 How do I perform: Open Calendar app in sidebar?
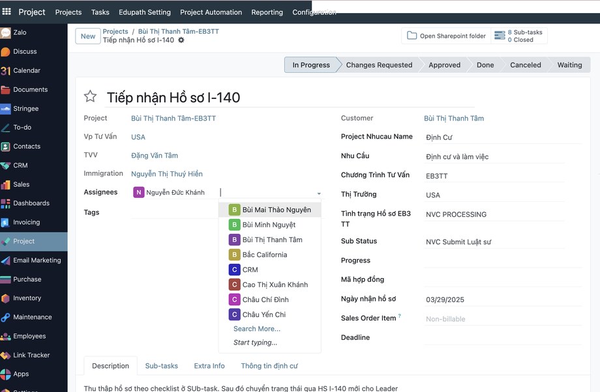34,70
